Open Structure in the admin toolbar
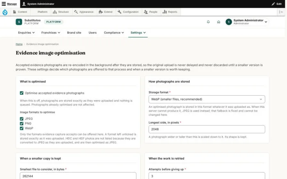Screen dimensions: 287x179 click(61, 12)
